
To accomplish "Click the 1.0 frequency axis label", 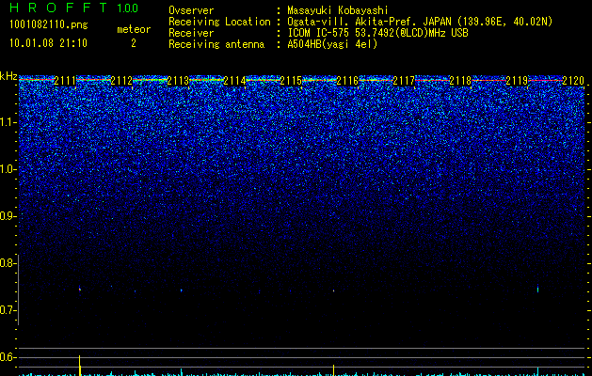I will (x=8, y=169).
